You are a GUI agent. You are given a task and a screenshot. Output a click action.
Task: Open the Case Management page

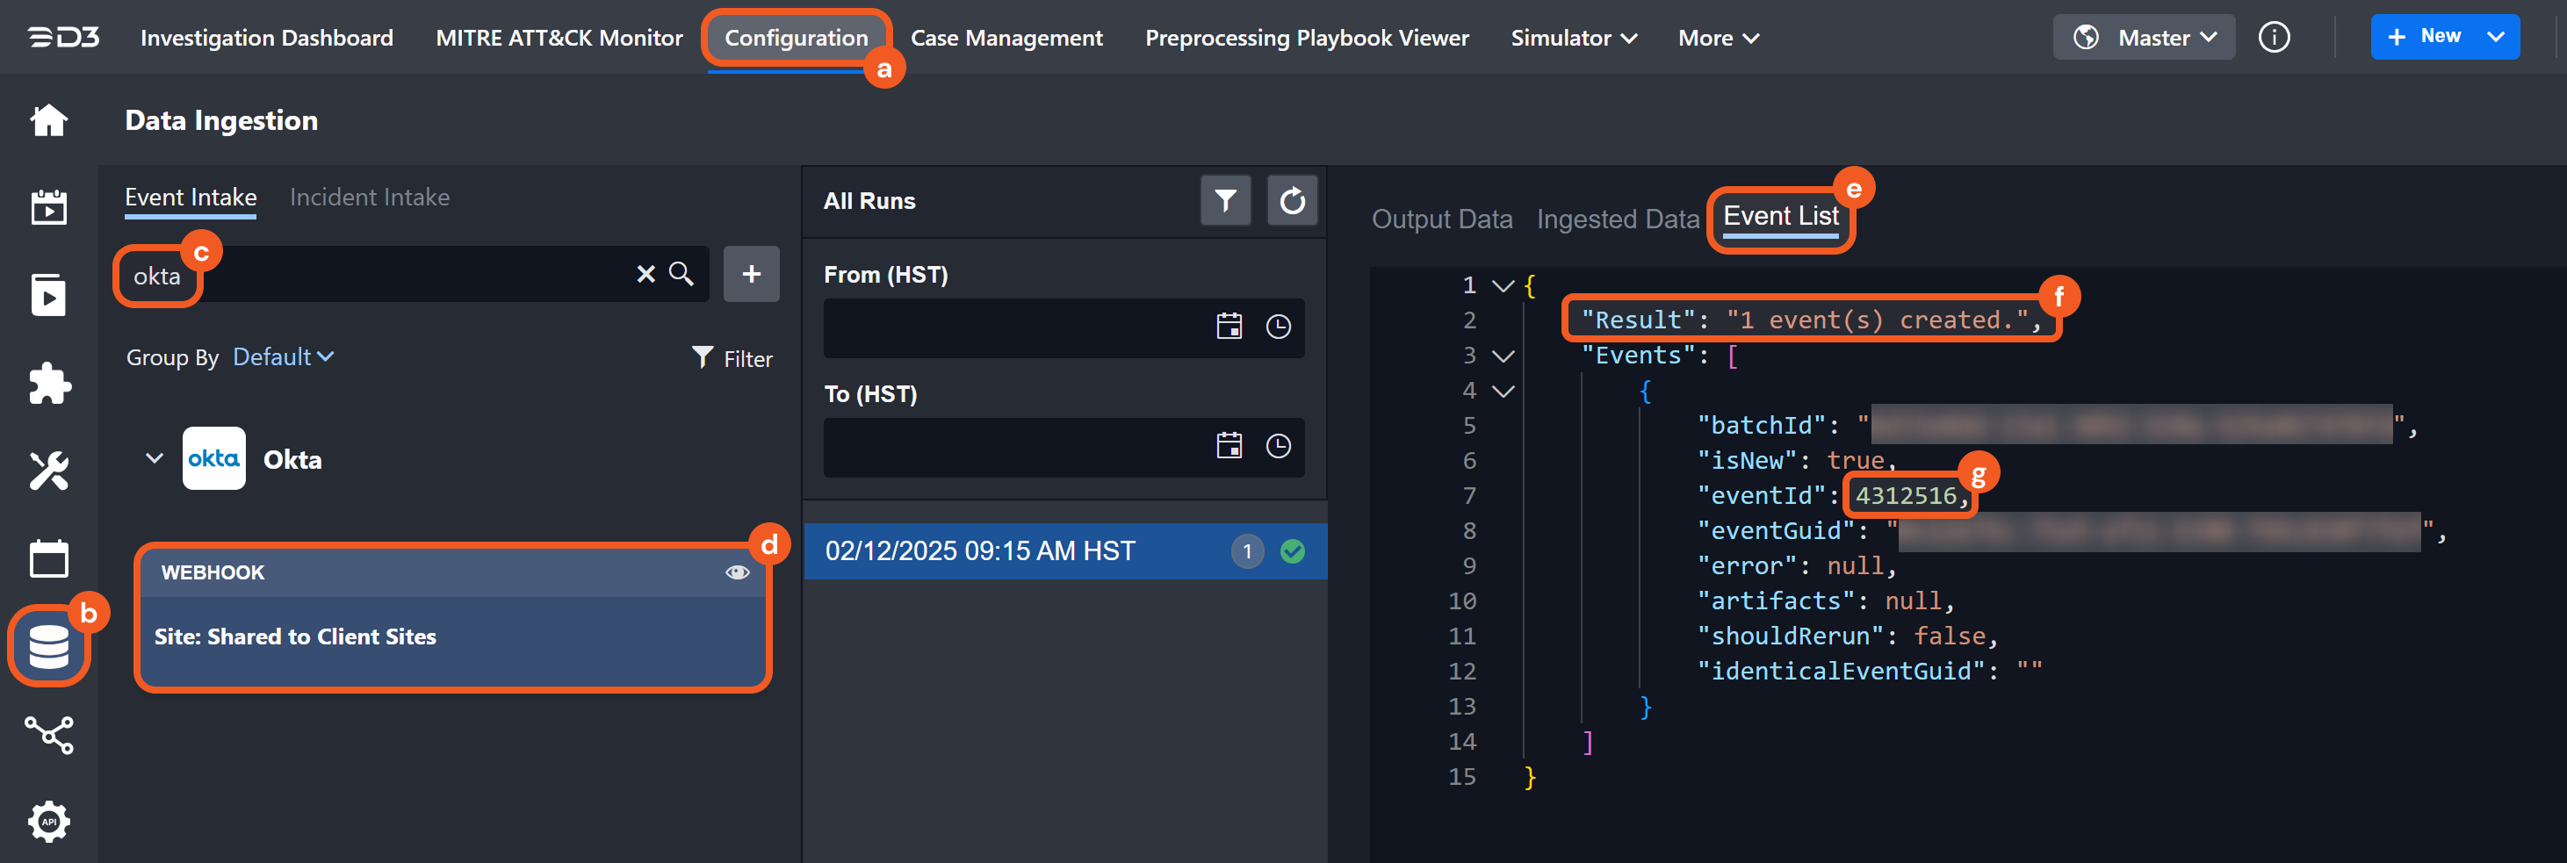coord(1006,38)
